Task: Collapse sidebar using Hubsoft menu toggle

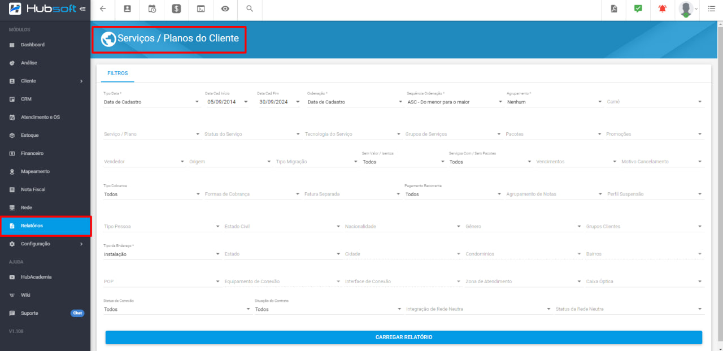Action: [83, 8]
